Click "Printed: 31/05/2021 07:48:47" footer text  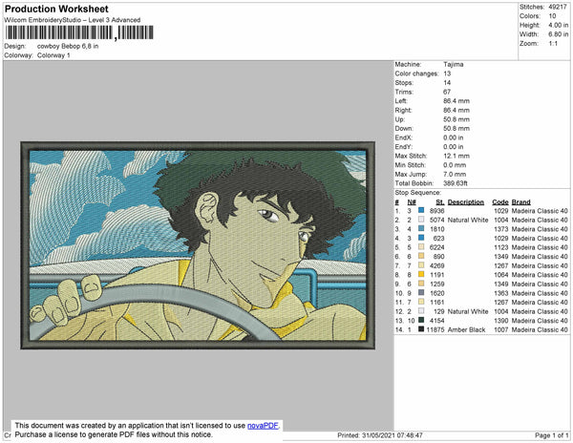click(380, 435)
